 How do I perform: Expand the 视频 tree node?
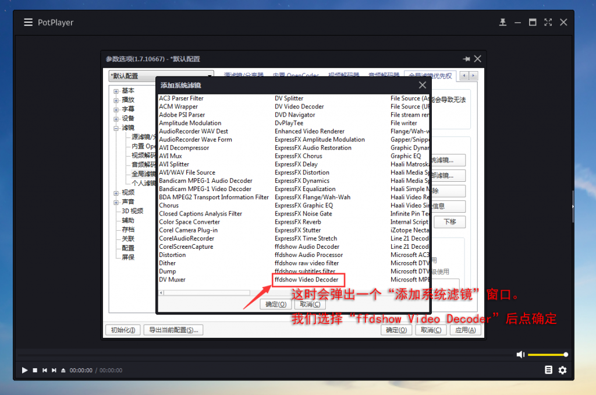tap(116, 193)
